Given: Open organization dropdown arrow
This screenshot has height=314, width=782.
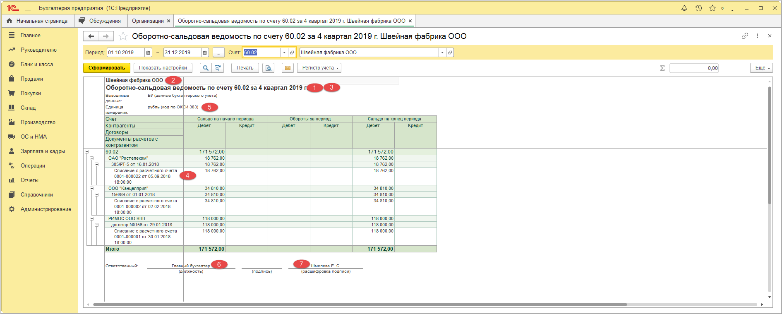Looking at the screenshot, I should [x=442, y=53].
